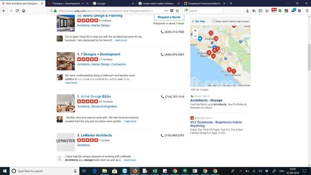Open LeMaster Architects listing

tap(96, 135)
